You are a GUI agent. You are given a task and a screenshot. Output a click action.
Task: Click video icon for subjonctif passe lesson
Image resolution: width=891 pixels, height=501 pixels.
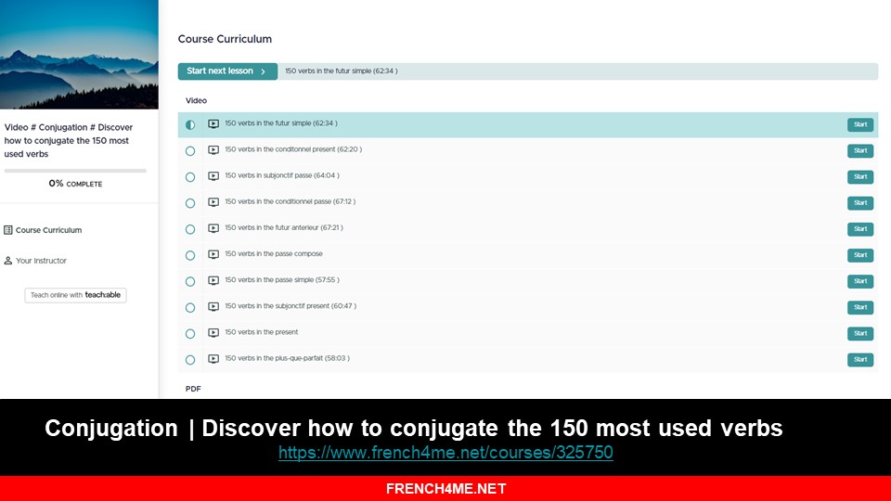[213, 175]
